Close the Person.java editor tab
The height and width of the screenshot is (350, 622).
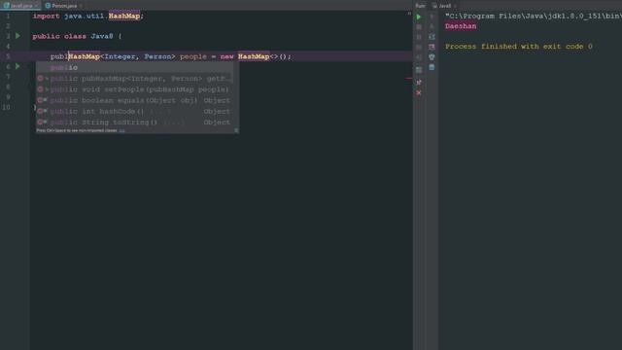81,6
